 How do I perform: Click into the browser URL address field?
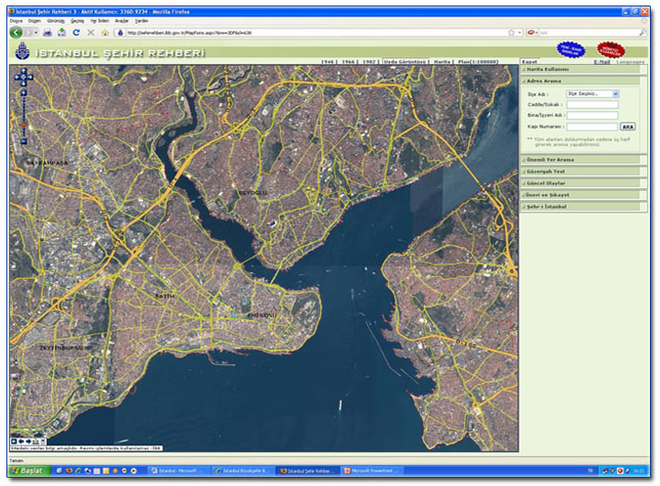(x=315, y=32)
